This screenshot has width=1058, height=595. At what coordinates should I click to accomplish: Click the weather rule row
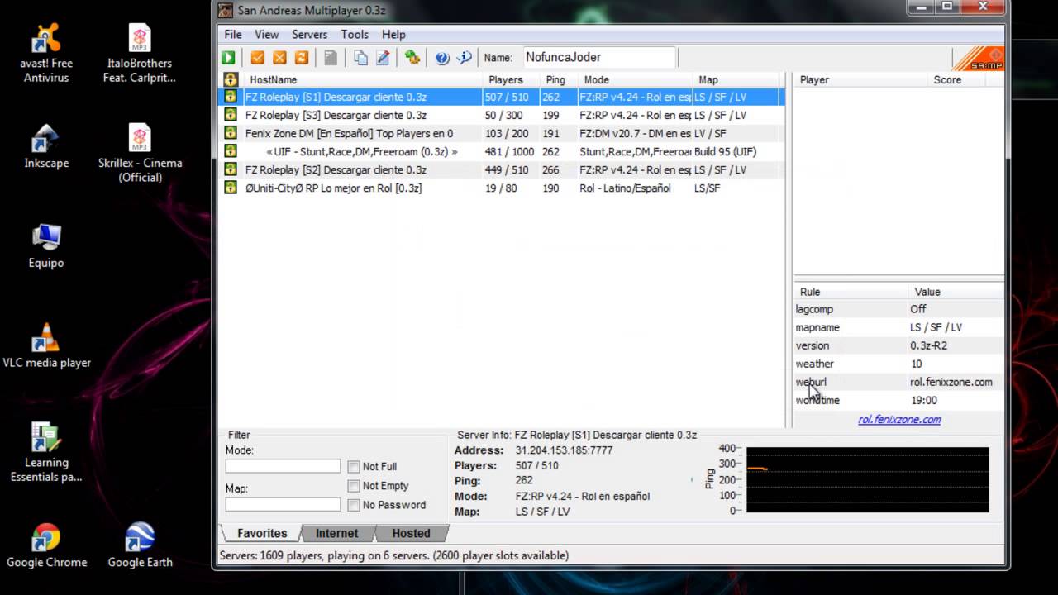pos(898,364)
